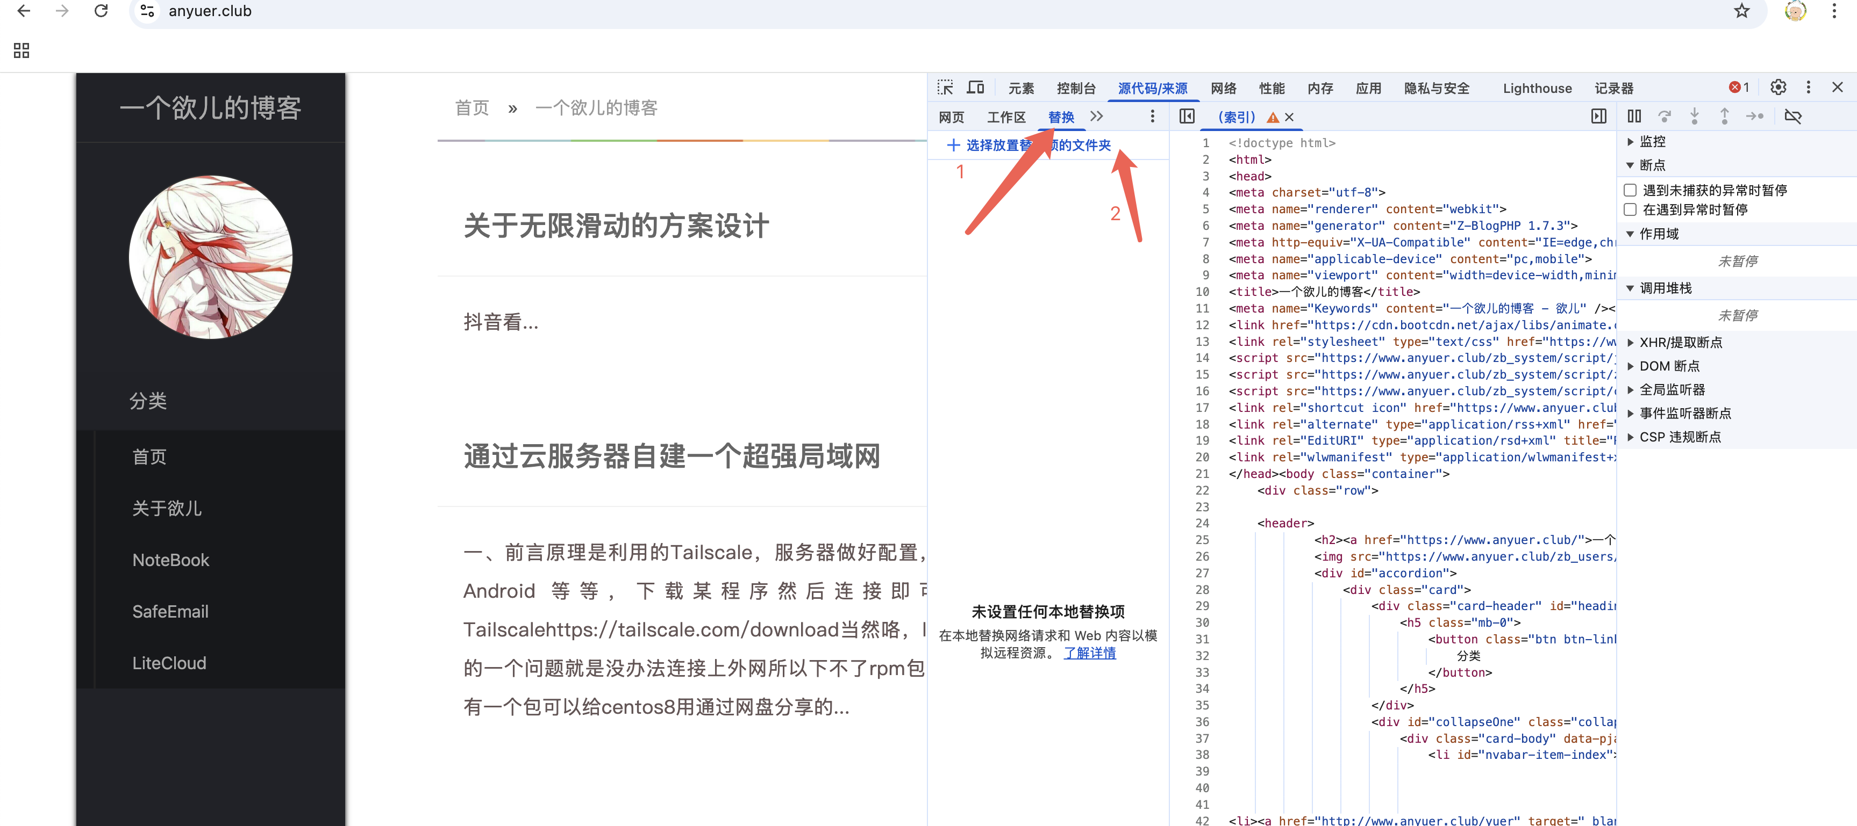Click the inspect element picker icon
This screenshot has width=1857, height=826.
point(945,88)
